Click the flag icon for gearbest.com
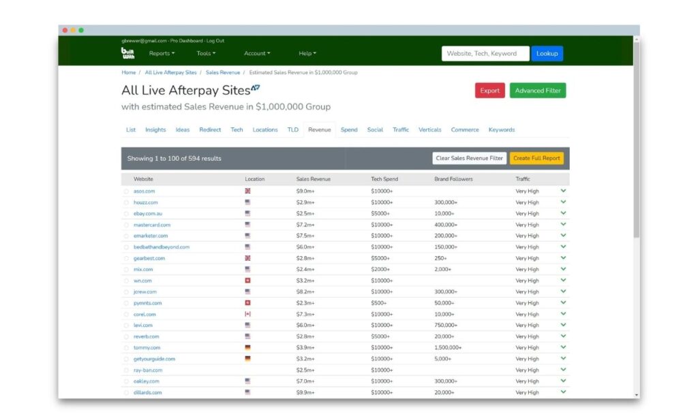 pos(247,258)
